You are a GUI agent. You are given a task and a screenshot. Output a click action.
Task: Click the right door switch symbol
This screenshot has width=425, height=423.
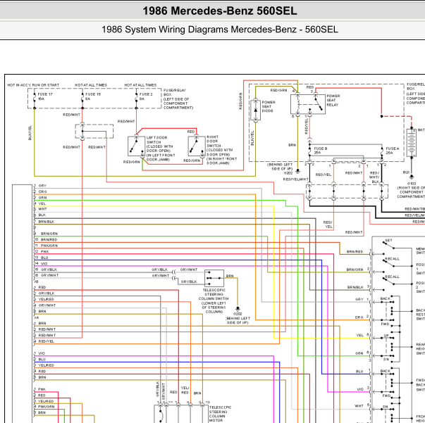coord(197,146)
